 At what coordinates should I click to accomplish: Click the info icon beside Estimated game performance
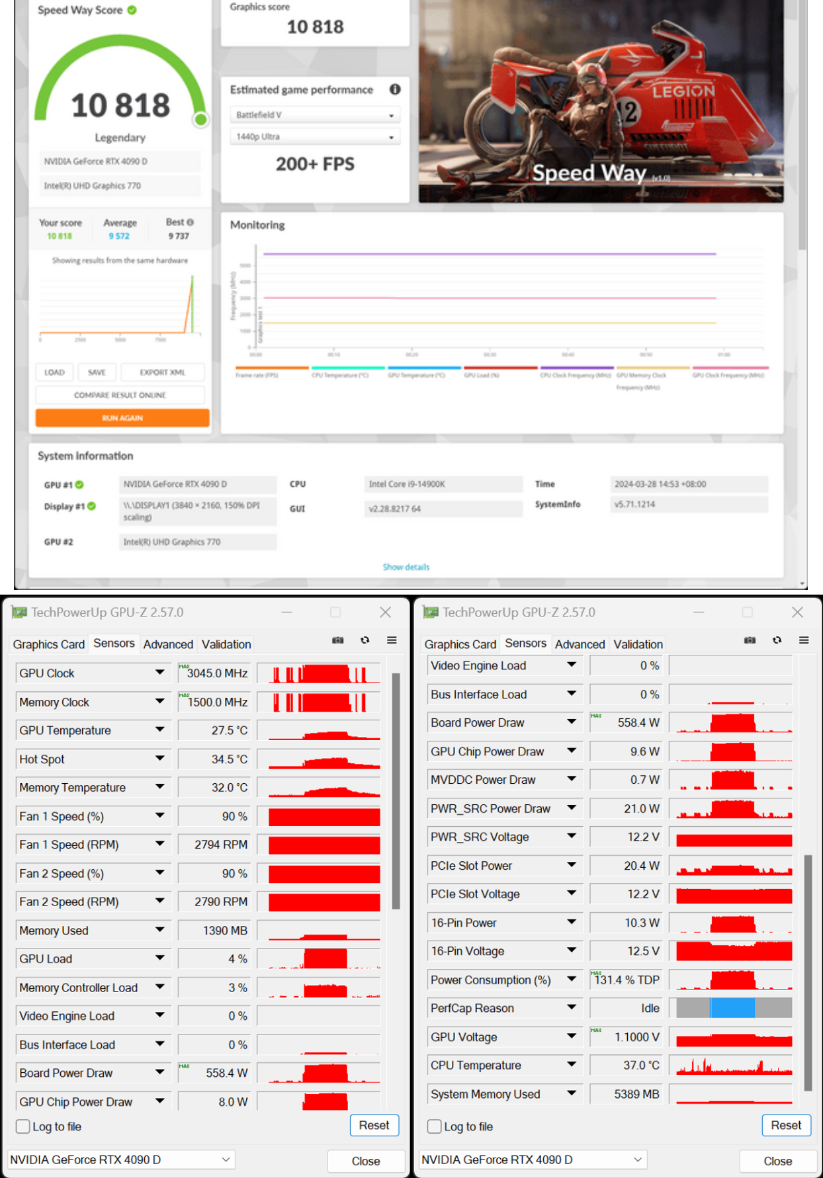coord(395,89)
